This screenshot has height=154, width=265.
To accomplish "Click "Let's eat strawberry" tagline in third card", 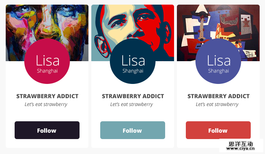I will [217, 105].
